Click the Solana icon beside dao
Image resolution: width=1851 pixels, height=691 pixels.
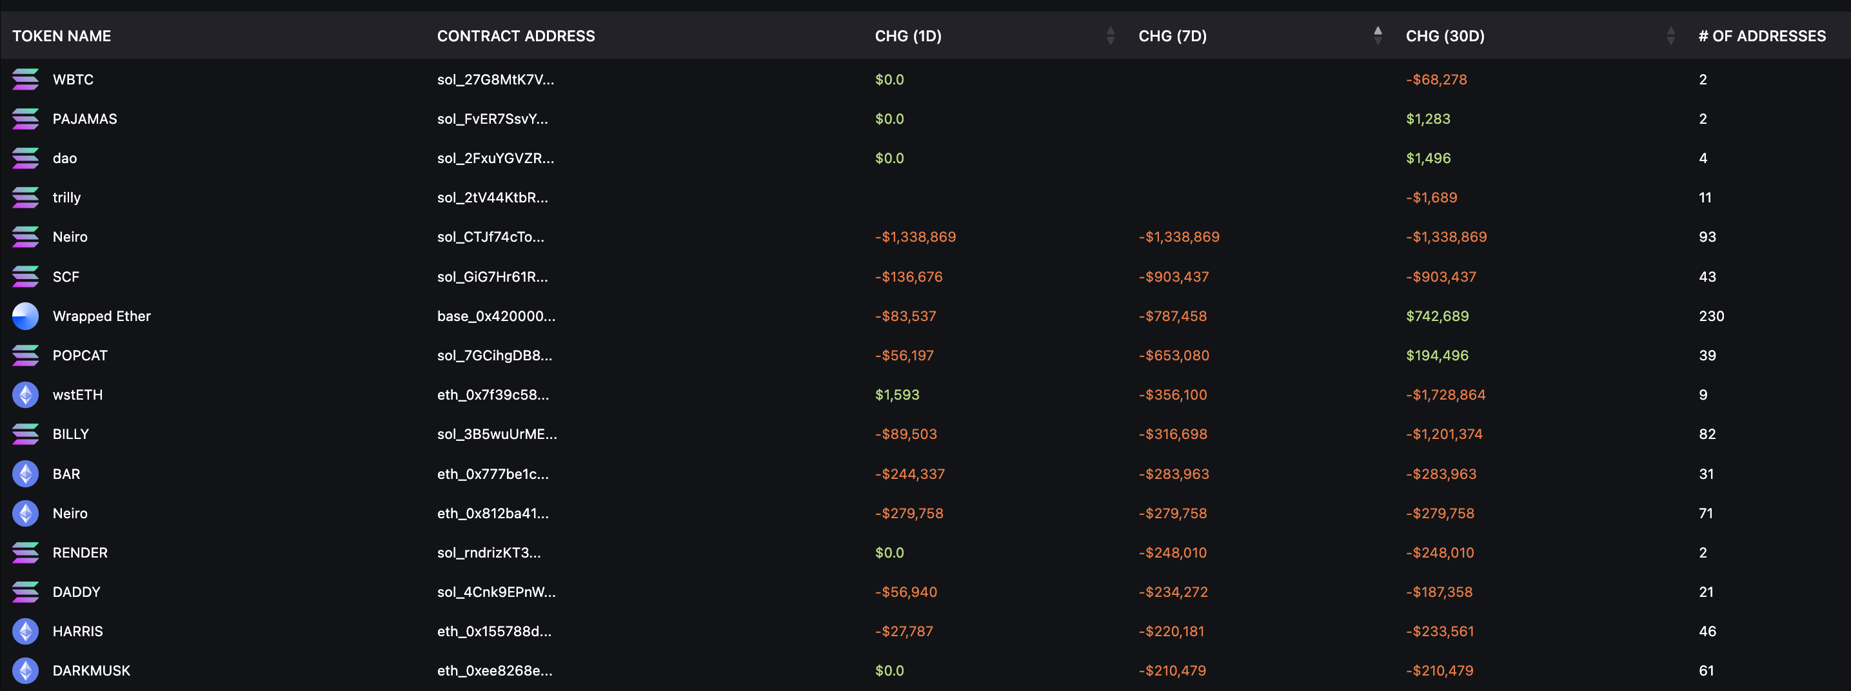(26, 158)
